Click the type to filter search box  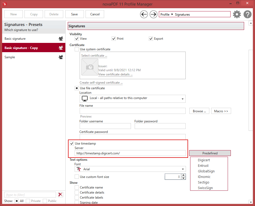30,195
